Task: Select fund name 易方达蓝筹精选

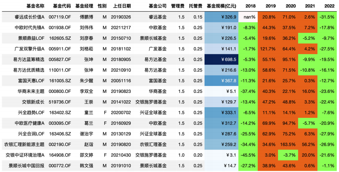Action: (x=29, y=60)
